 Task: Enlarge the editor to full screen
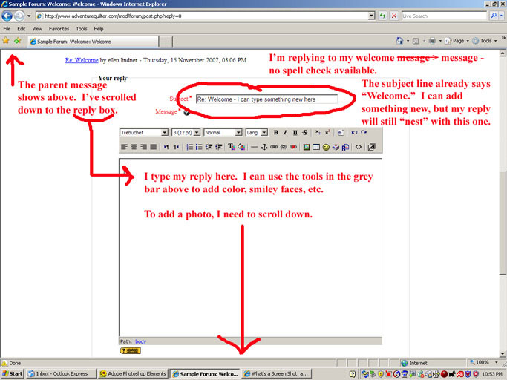[x=371, y=147]
